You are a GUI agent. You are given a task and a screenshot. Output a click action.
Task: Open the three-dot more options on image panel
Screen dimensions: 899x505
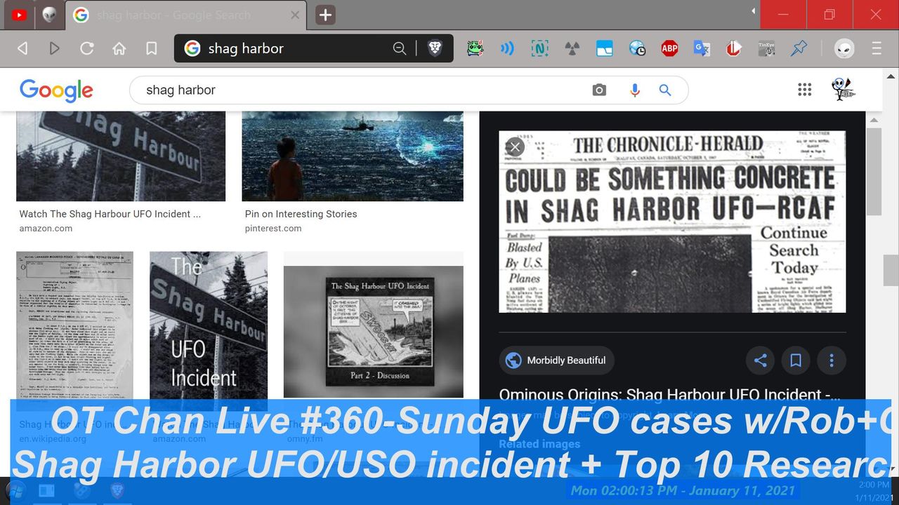tap(832, 361)
